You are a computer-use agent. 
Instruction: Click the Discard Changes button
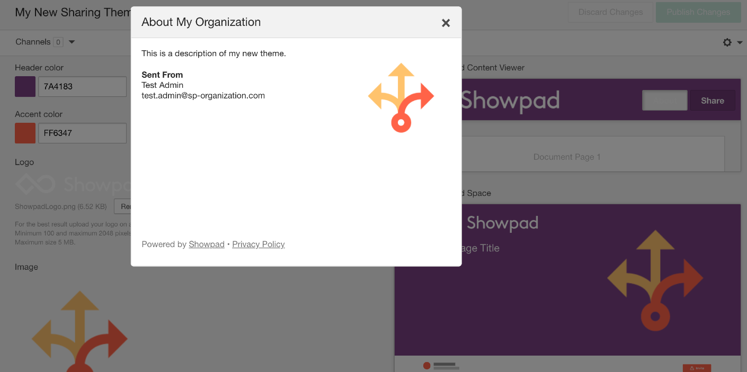coord(610,12)
